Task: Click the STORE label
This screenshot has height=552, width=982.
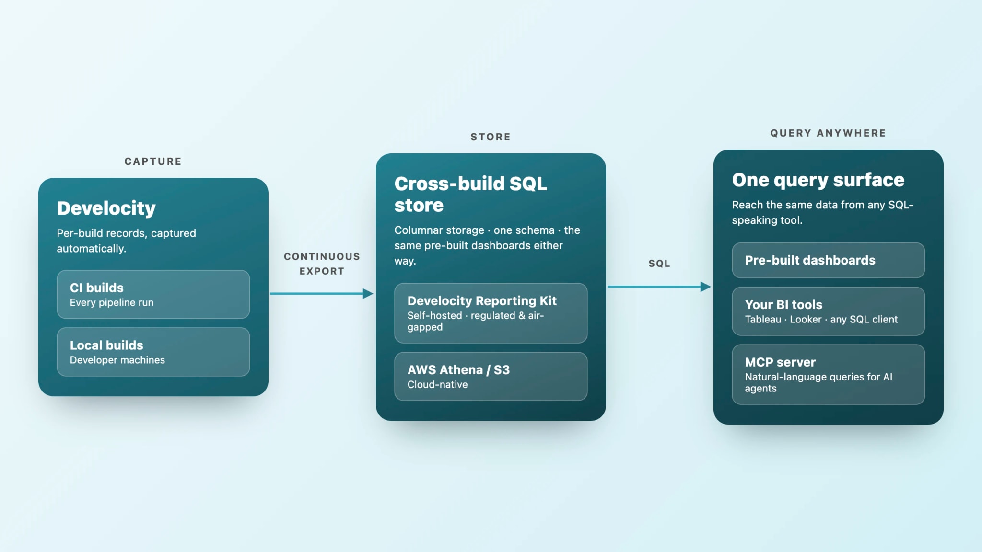Action: point(491,137)
